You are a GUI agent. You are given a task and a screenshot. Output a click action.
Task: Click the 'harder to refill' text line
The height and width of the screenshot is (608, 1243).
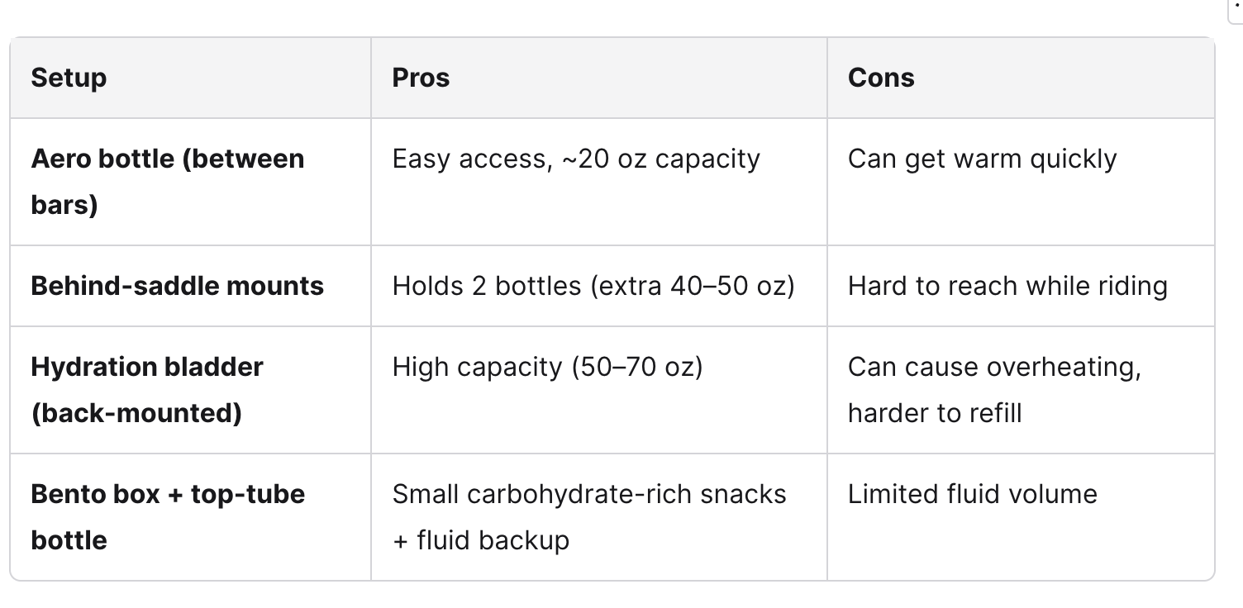pos(935,412)
